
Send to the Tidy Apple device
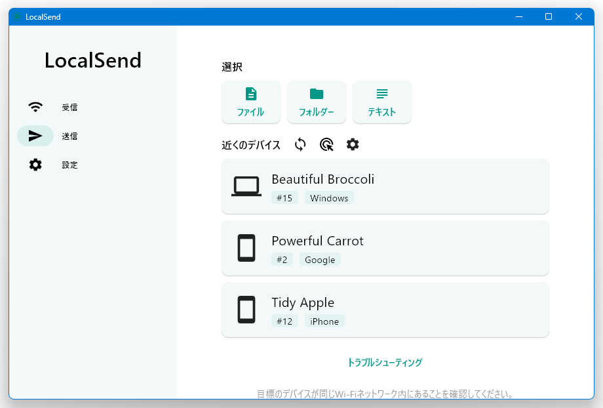pyautogui.click(x=385, y=310)
